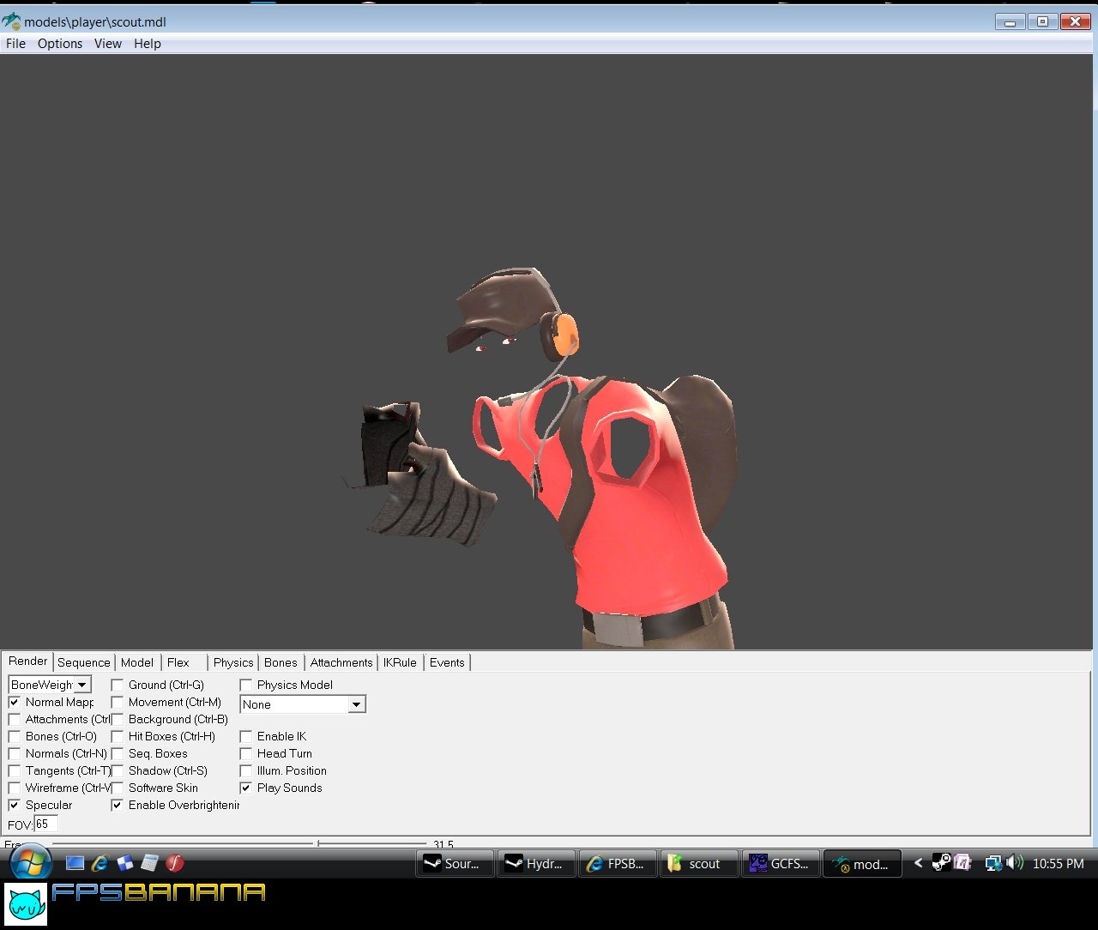
Task: Enable the Normals (Ctrl-N) checkbox
Action: 15,753
